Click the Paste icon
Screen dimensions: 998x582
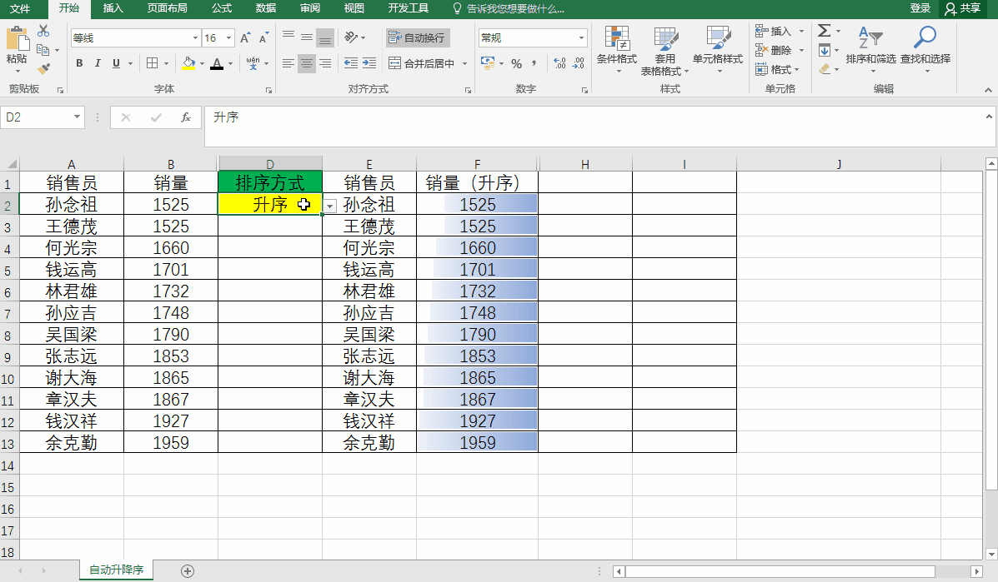[x=18, y=38]
